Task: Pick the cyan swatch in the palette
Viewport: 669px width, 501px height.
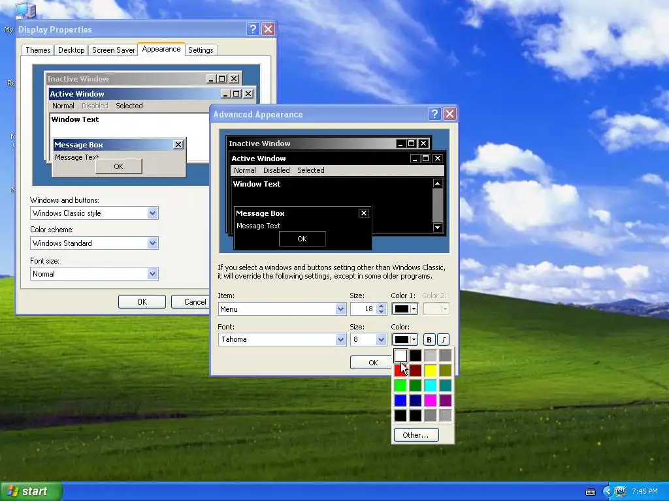Action: [x=431, y=386]
